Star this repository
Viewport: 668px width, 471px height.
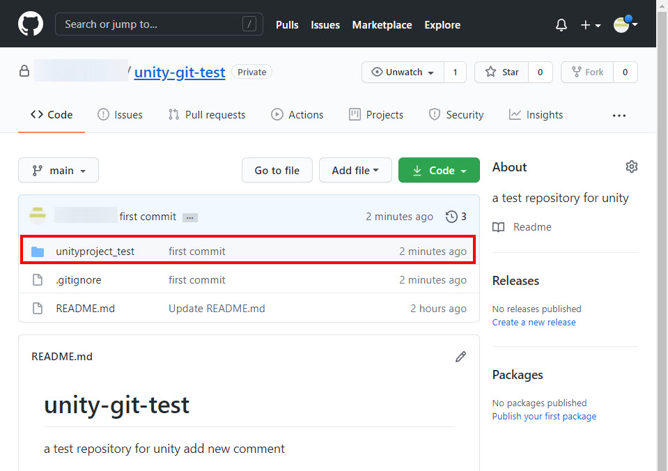(x=502, y=72)
